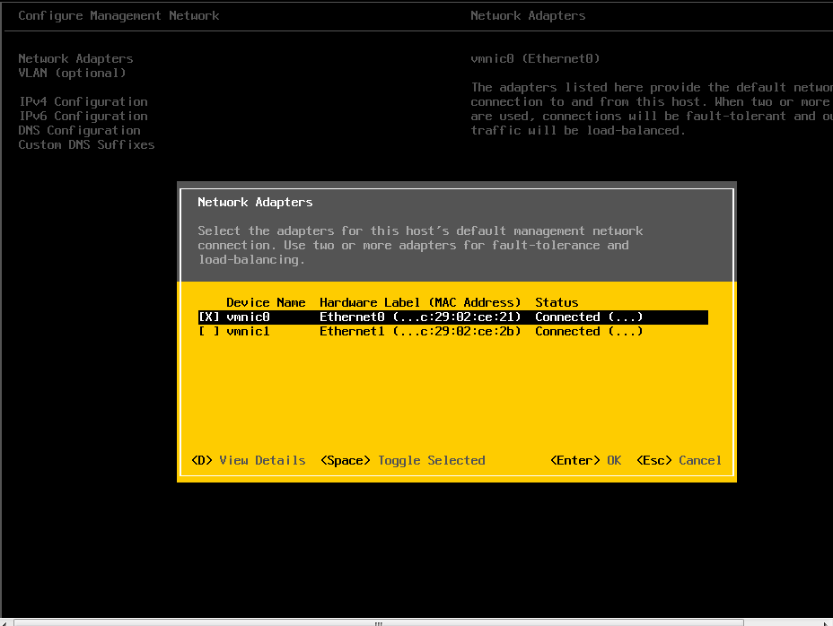Select the DNS Configuration entry

(x=79, y=130)
